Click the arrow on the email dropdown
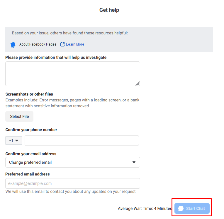The image size is (224, 219). pyautogui.click(x=134, y=162)
